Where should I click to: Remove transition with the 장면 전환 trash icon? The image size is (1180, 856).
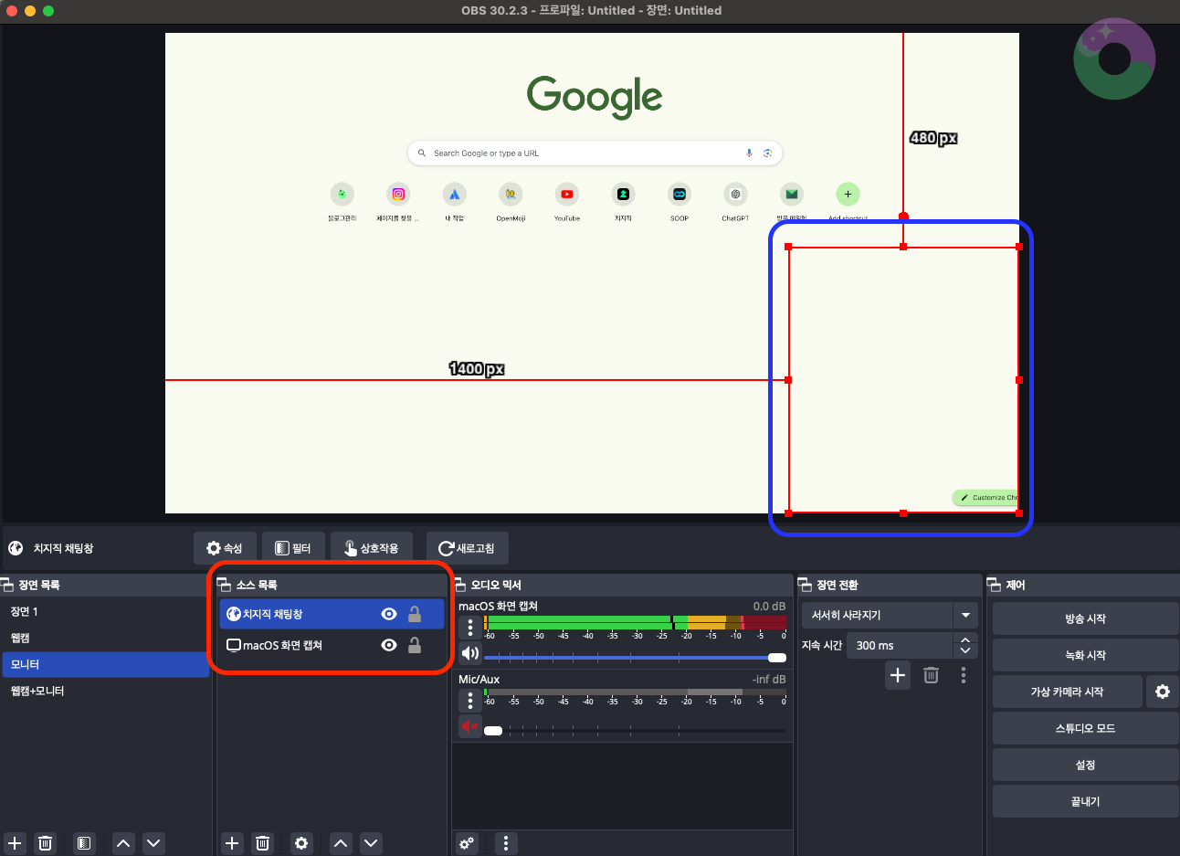[x=931, y=675]
